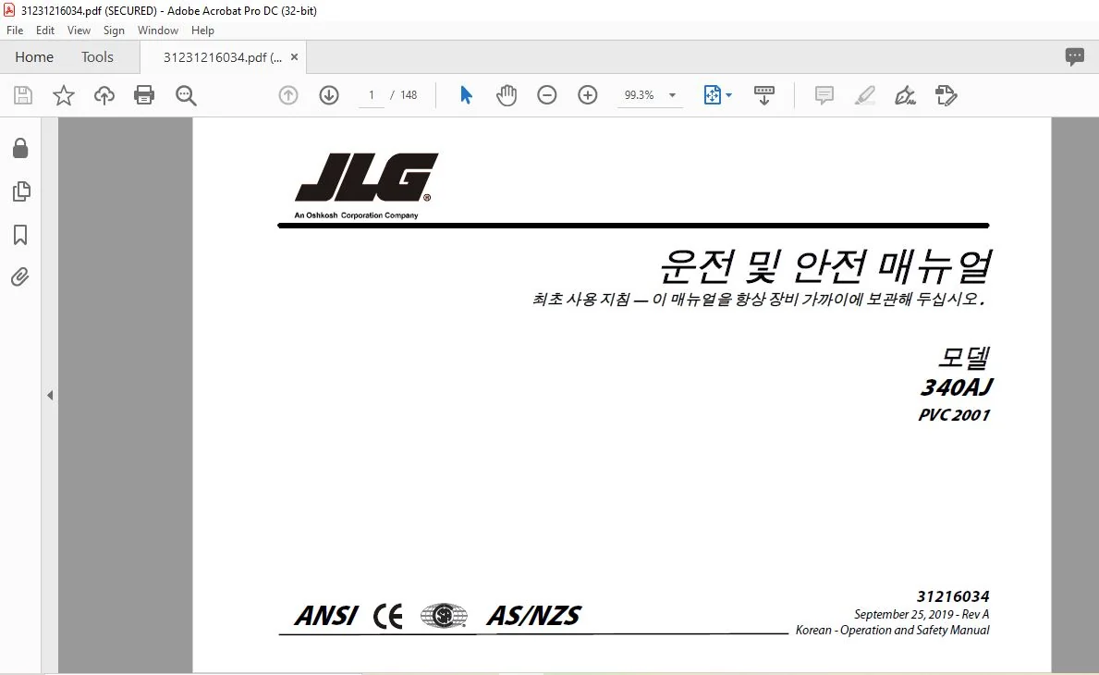Expand the page fit options arrow
This screenshot has height=675, width=1099.
(x=729, y=95)
